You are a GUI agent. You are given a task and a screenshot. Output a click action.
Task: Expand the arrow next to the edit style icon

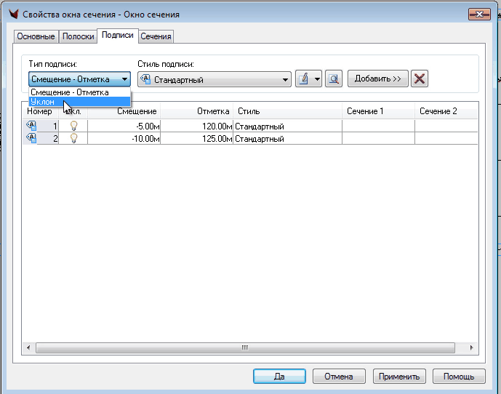click(317, 79)
